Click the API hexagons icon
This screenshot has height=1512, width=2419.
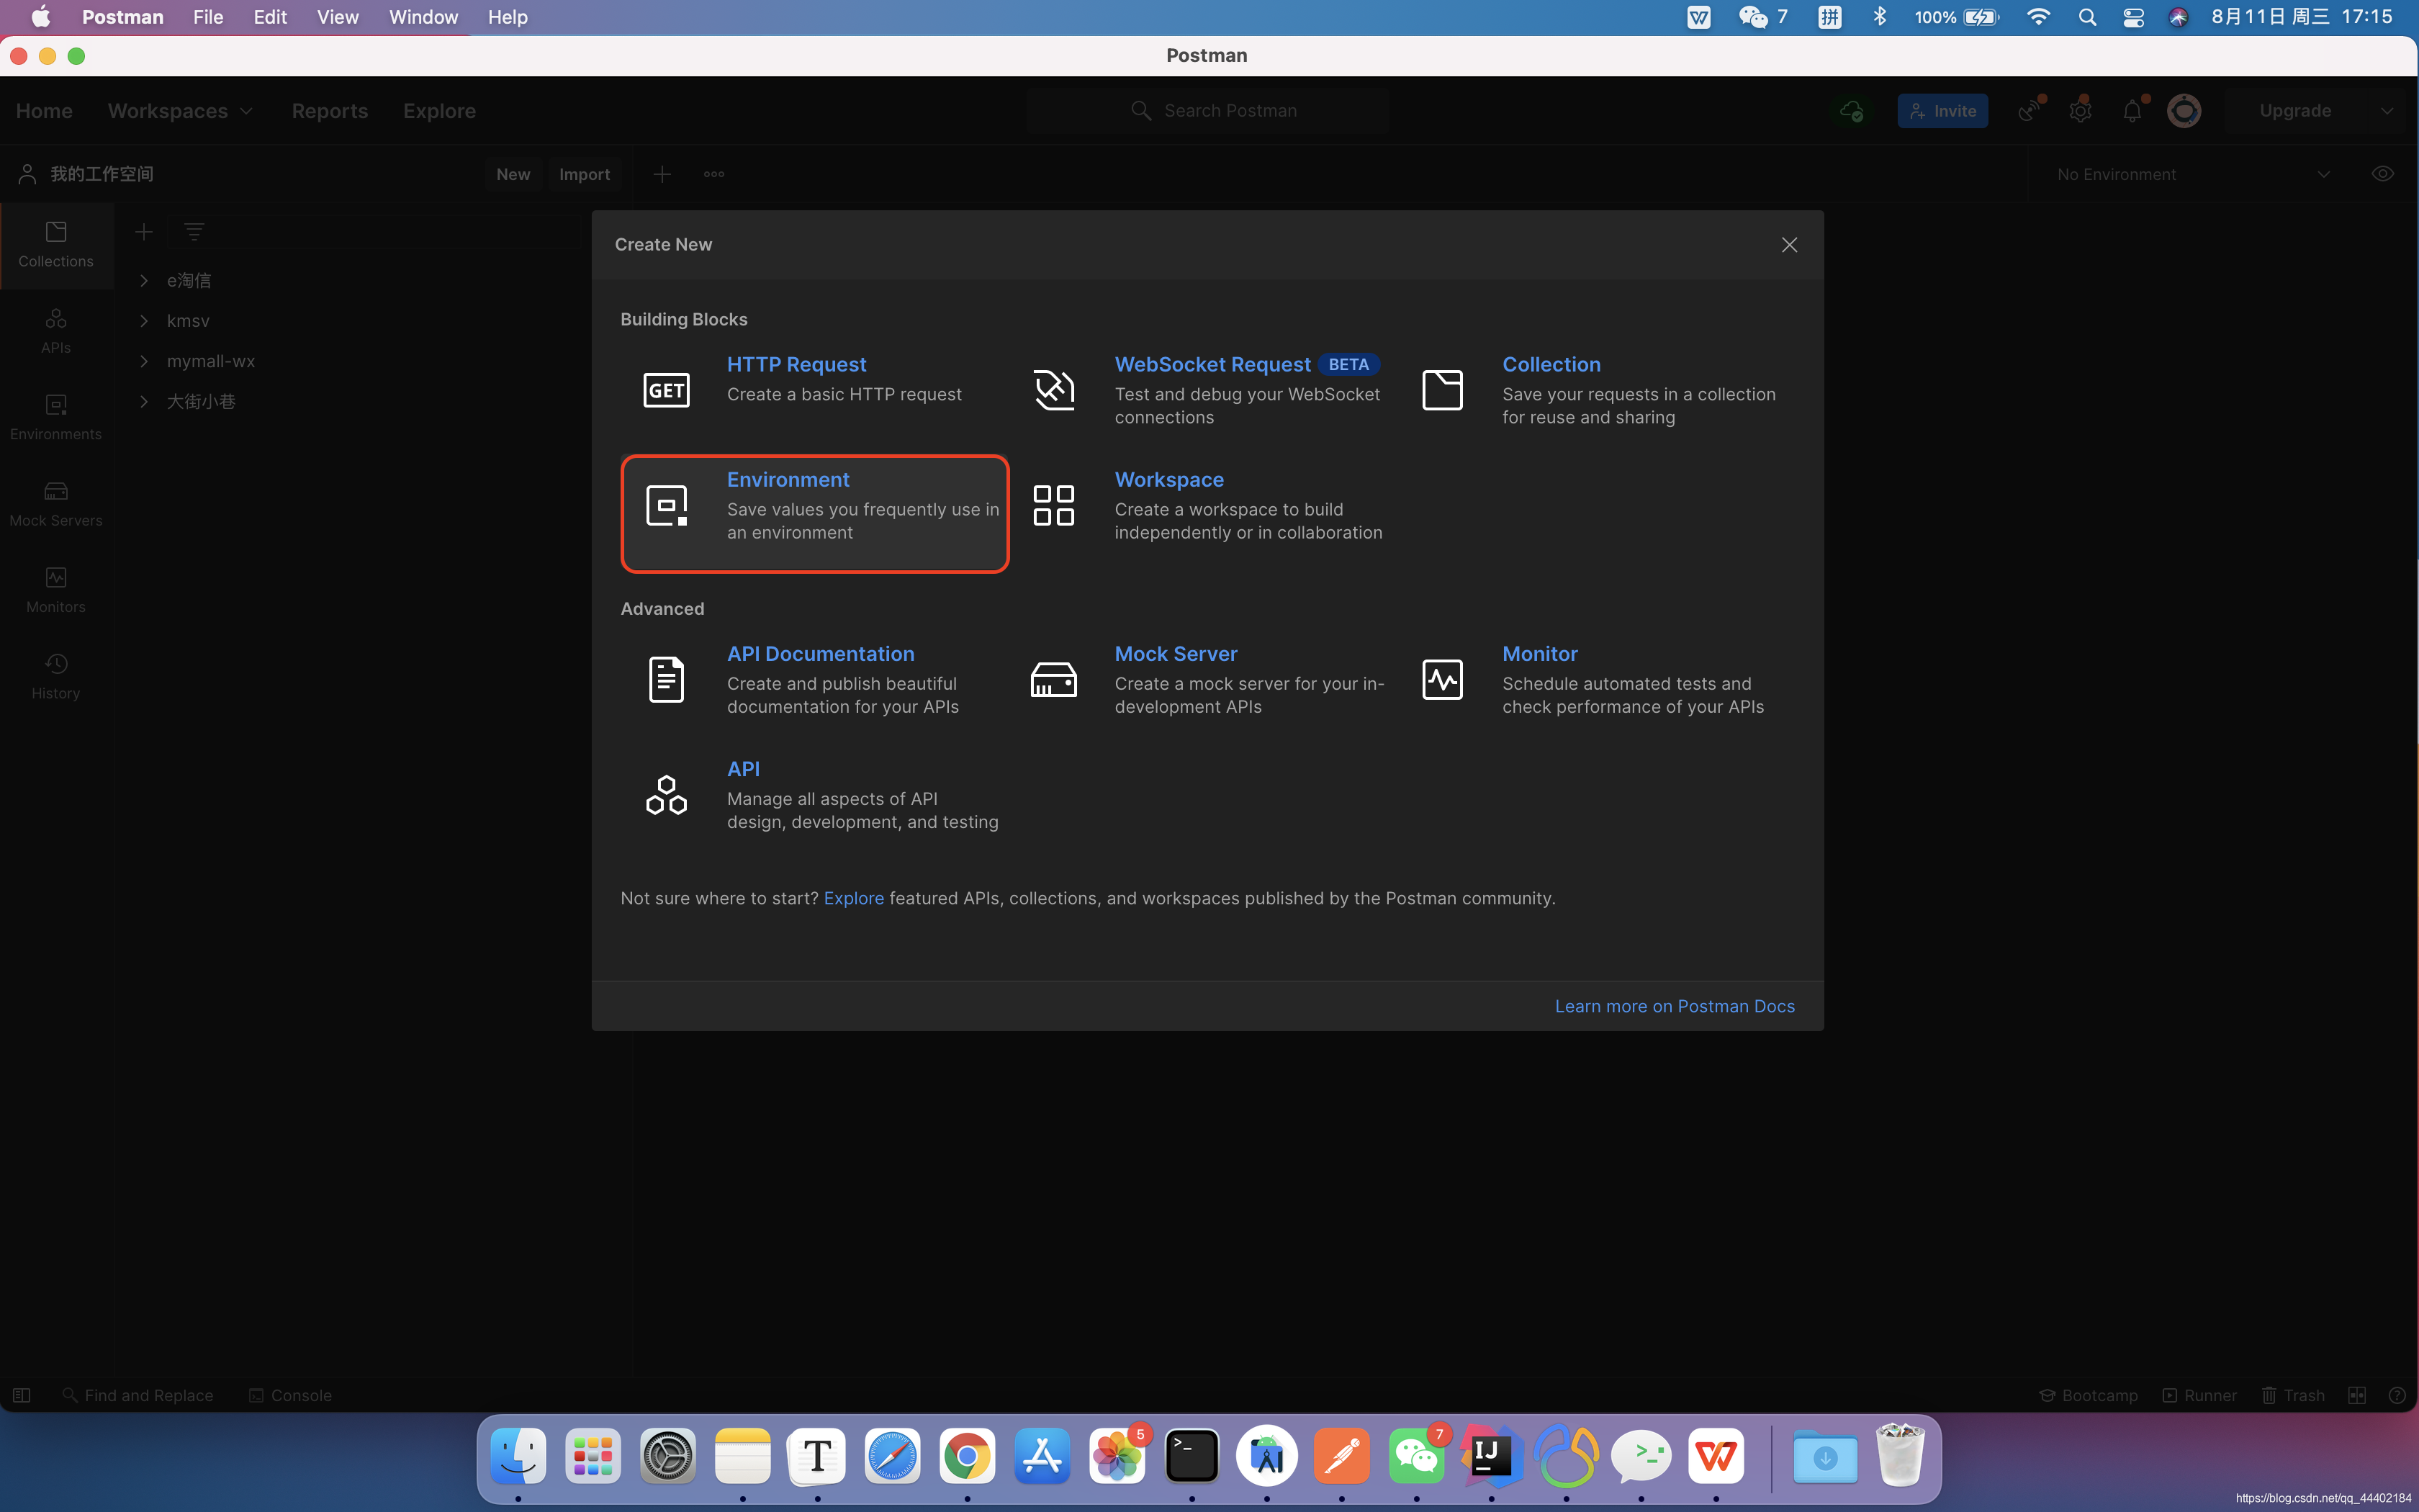click(x=666, y=795)
